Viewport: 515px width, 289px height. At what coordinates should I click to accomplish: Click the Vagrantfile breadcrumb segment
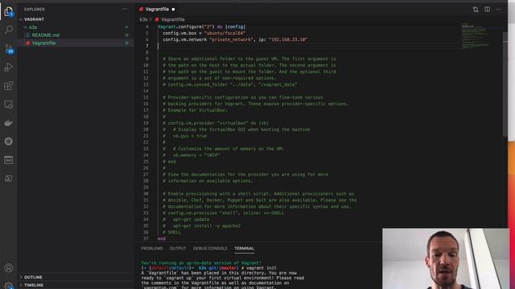[173, 19]
